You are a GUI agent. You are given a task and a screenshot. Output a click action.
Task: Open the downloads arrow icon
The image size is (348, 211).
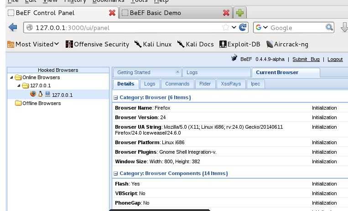tap(344, 27)
